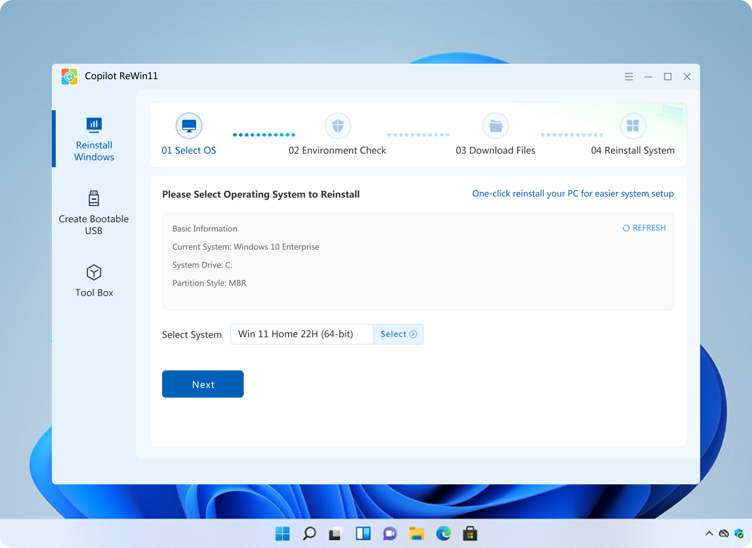Open the Windows Start menu
Image resolution: width=752 pixels, height=548 pixels.
coord(283,534)
